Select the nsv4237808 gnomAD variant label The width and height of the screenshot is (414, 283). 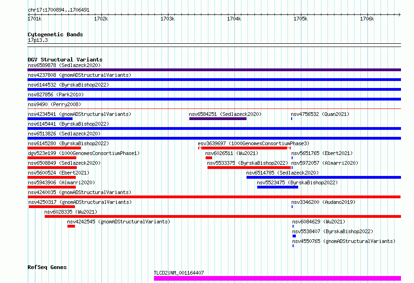(80, 75)
